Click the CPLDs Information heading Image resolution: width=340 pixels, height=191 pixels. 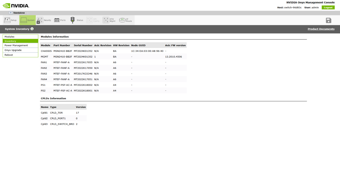(x=53, y=98)
